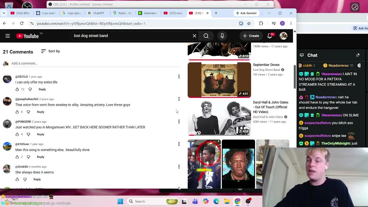Like the comment by @3531LD
This screenshot has width=368, height=207.
(17, 89)
